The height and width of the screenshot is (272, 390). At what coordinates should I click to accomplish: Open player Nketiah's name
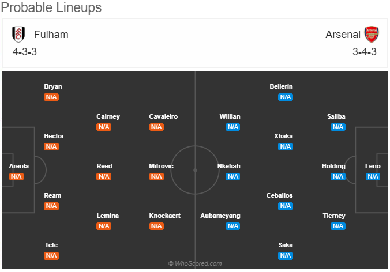(229, 166)
